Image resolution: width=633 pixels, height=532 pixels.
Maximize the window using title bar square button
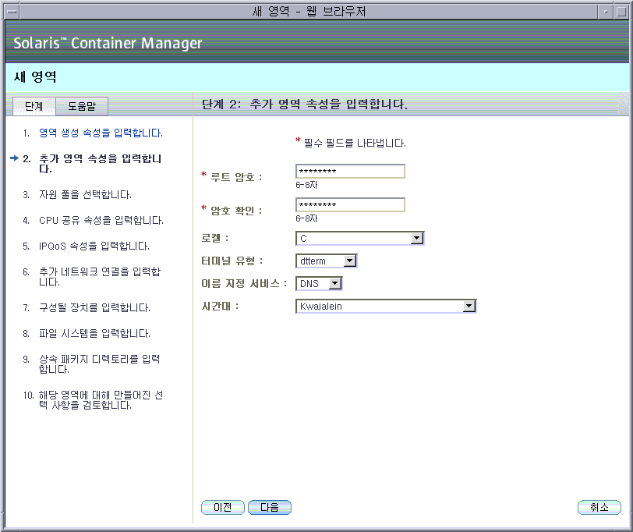point(621,12)
